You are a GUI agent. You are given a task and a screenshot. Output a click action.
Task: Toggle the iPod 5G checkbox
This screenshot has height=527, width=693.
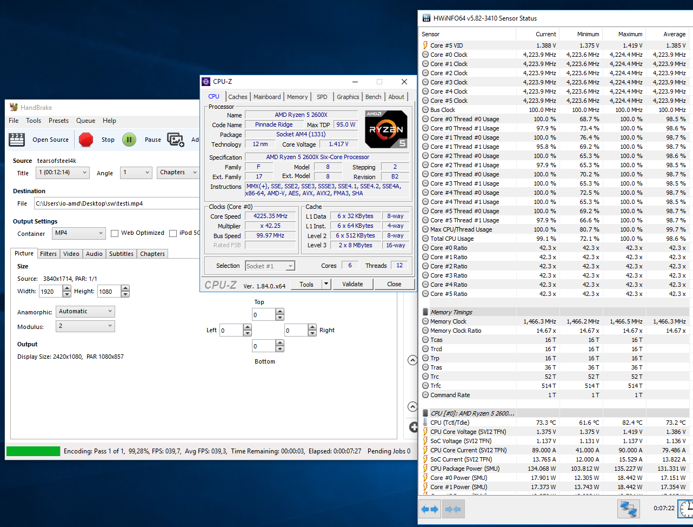coord(173,233)
